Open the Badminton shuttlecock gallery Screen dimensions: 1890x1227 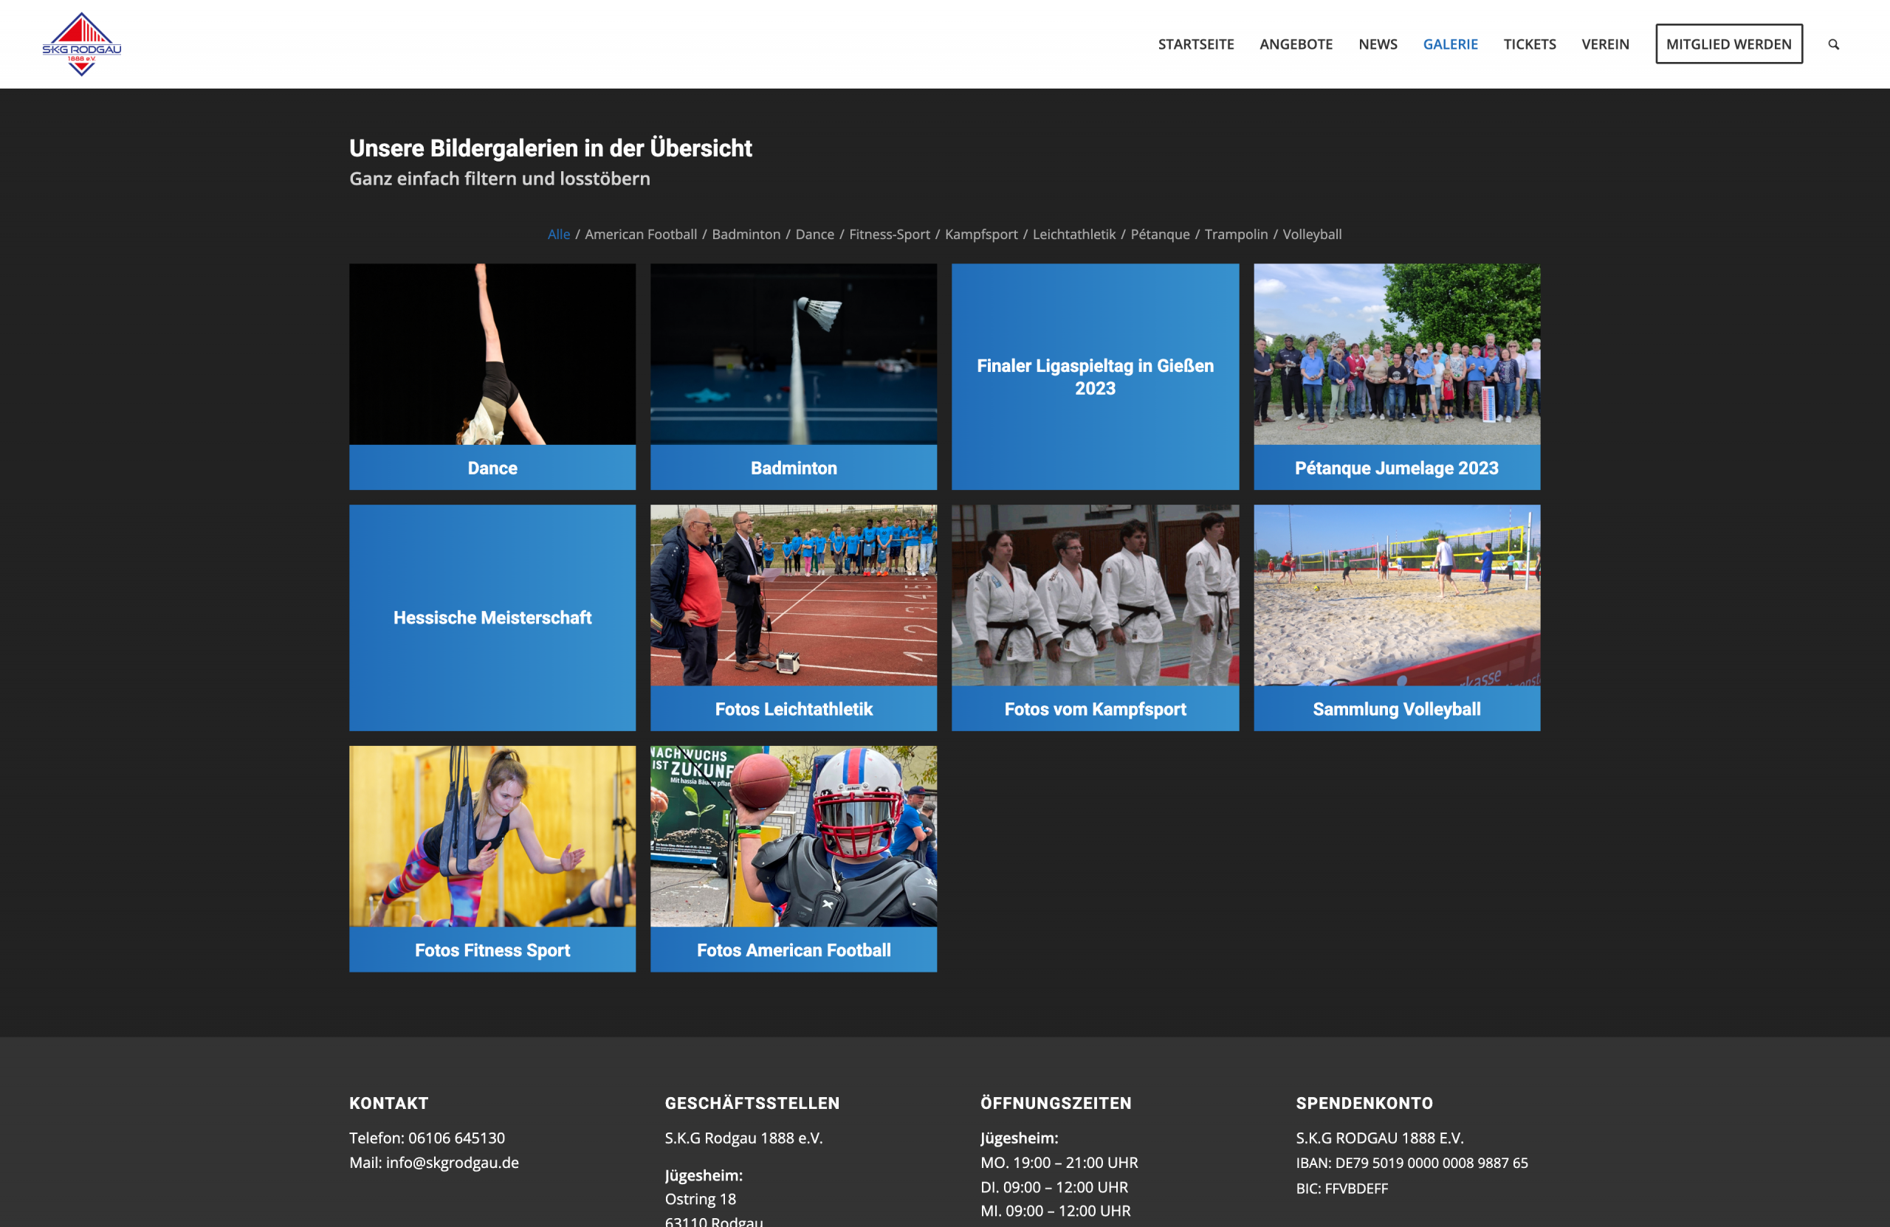(794, 376)
